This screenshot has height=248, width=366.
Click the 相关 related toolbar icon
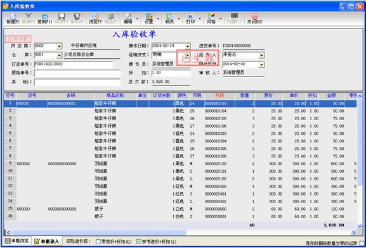coord(169,18)
